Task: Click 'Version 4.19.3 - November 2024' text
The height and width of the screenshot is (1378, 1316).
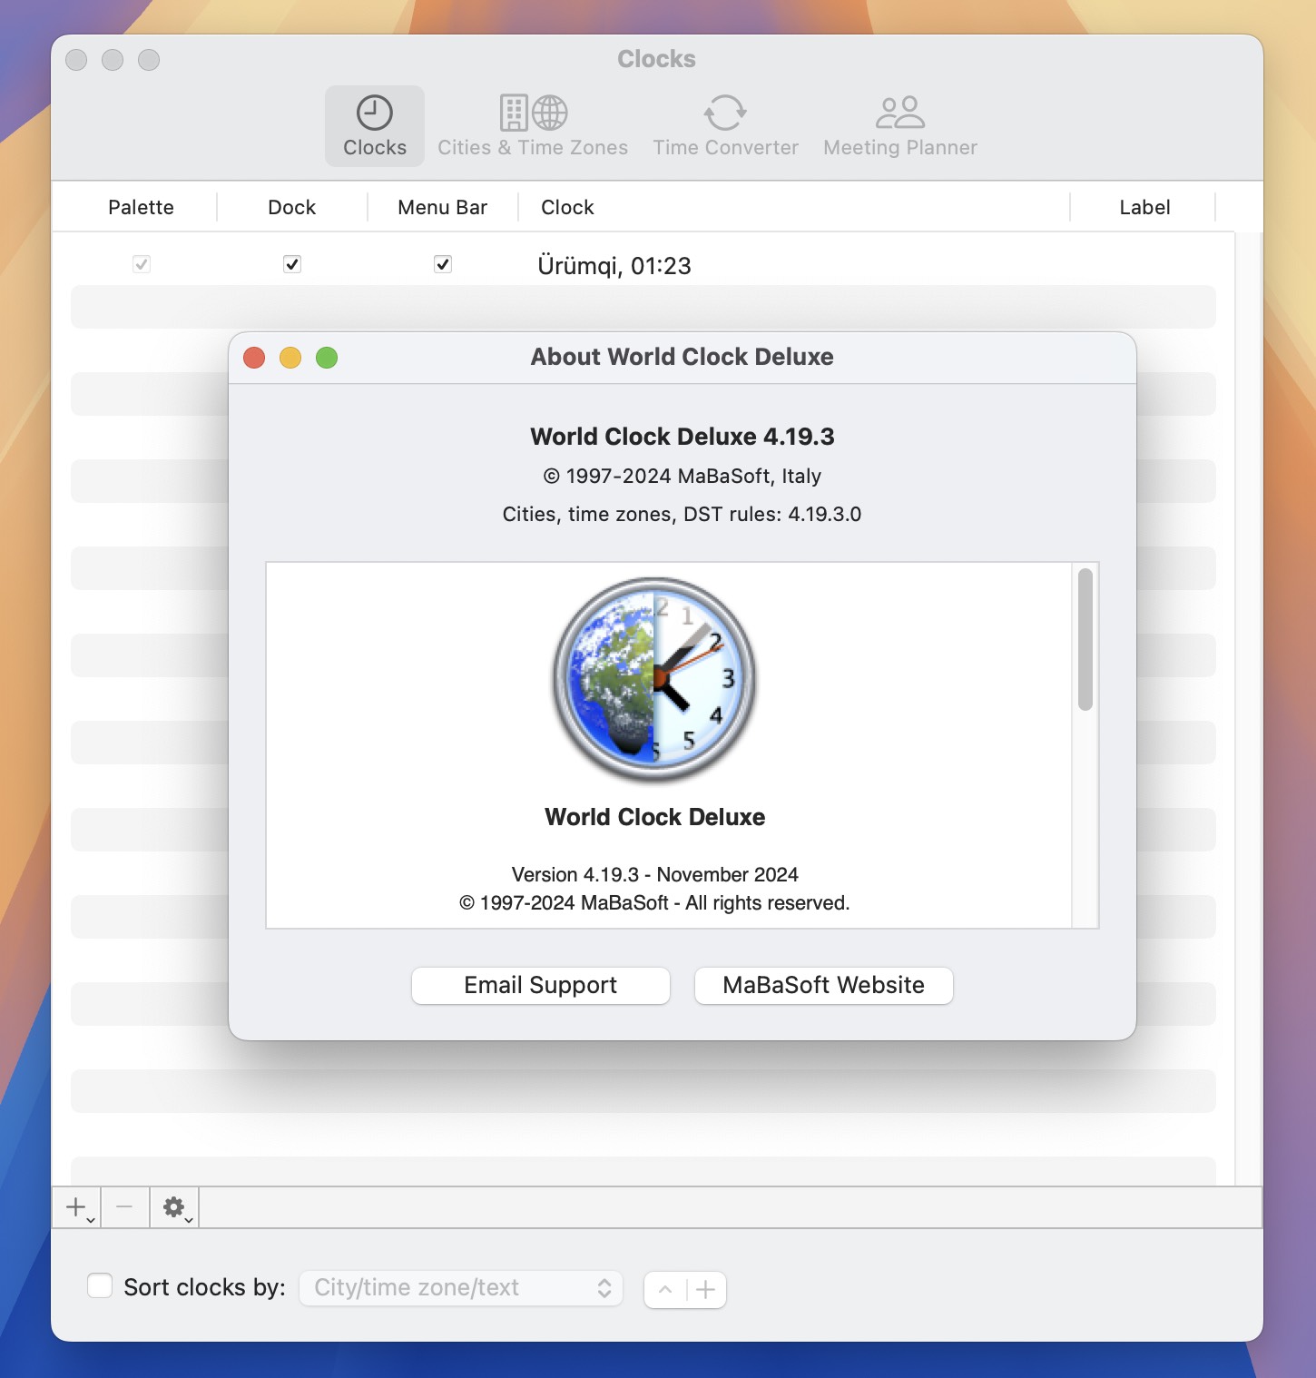Action: point(655,874)
